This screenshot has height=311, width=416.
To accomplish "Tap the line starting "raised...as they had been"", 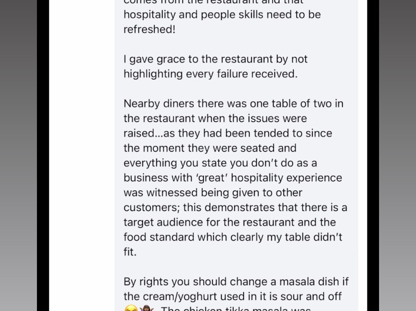I will [x=228, y=134].
